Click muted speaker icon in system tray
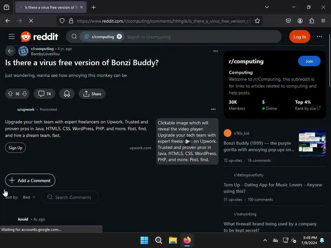This screenshot has width=331, height=248. [x=294, y=240]
